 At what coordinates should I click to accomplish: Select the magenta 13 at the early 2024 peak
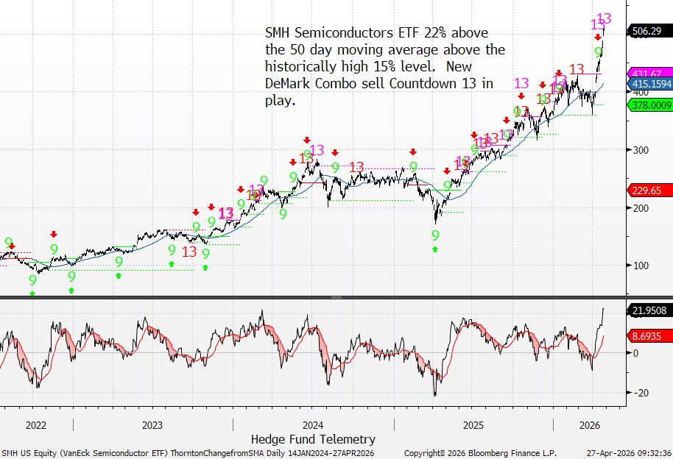point(317,150)
